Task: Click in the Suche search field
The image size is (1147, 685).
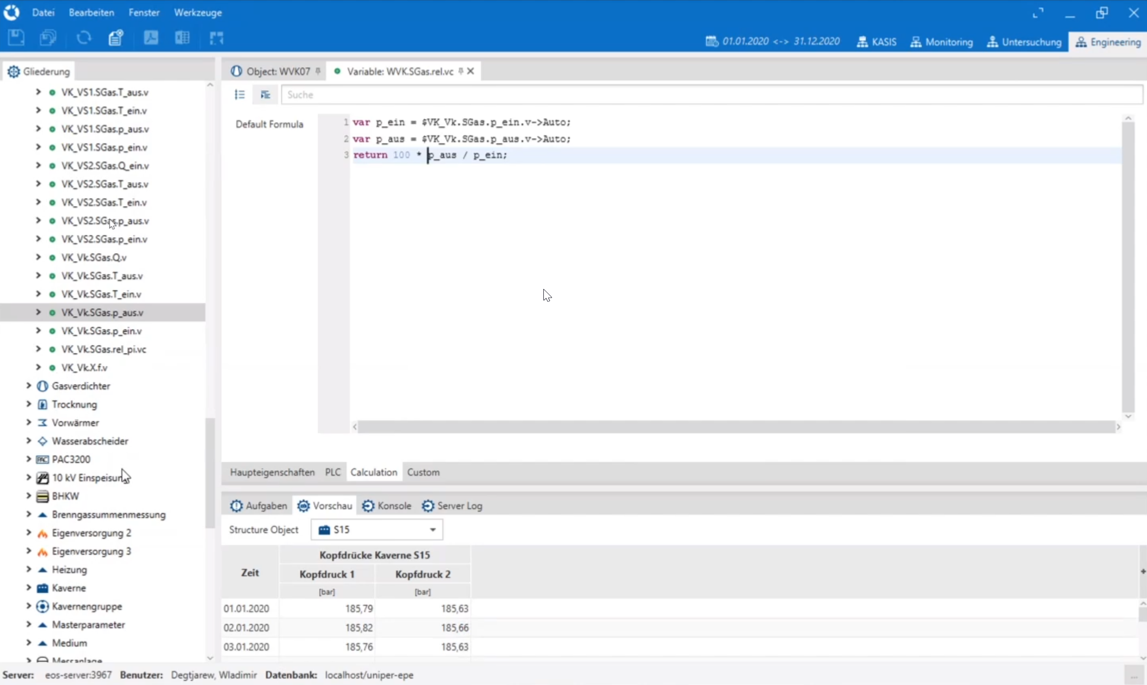Action: point(712,95)
